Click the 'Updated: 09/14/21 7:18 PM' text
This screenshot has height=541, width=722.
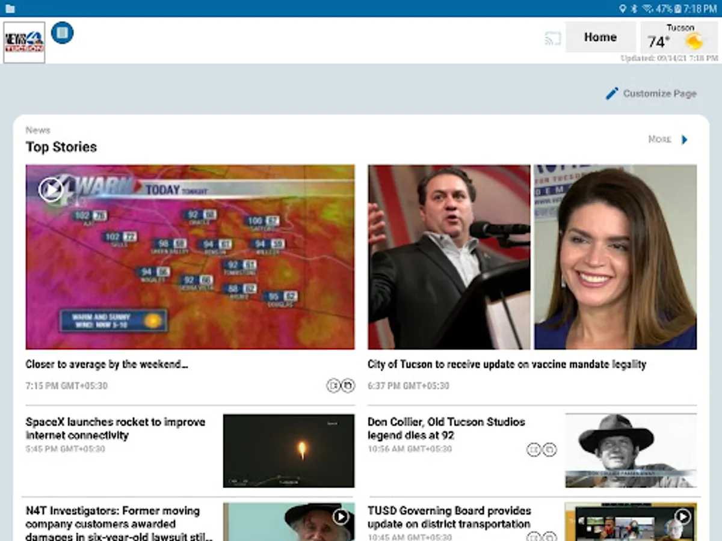click(669, 58)
